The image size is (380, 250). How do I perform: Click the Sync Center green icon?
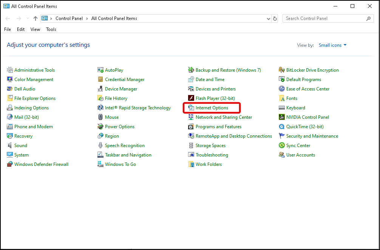282,146
